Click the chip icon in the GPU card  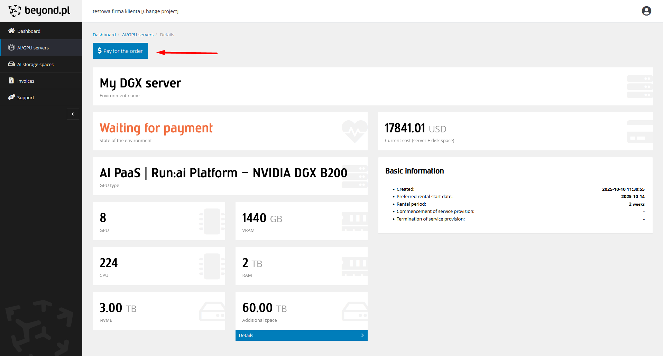(x=212, y=222)
